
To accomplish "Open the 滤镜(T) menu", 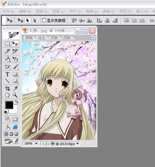I will [x=109, y=11].
